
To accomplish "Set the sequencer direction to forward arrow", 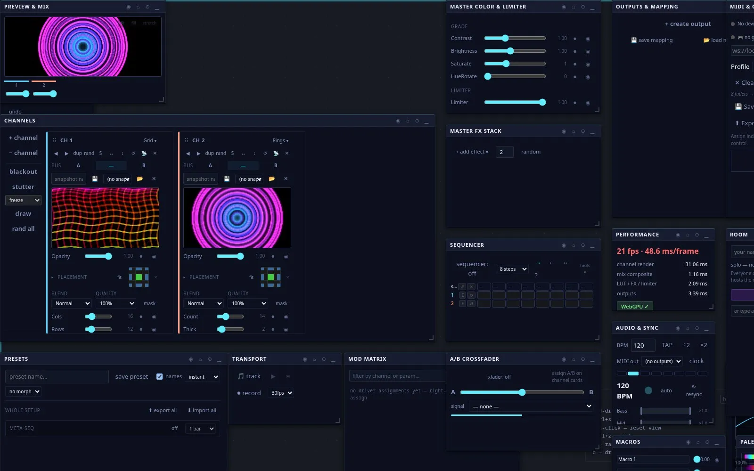I will (x=538, y=263).
